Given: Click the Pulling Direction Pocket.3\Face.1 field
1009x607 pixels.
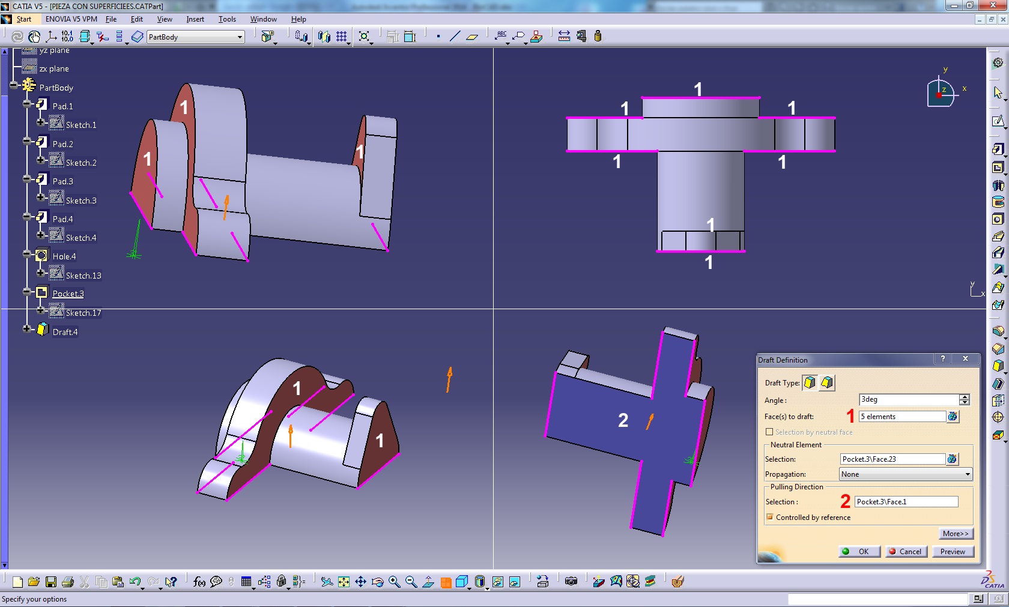Looking at the screenshot, I should pos(906,501).
